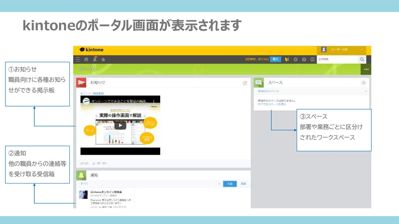399x224 pixels.
Task: Click the kintone logo in the header
Action: [x=92, y=49]
